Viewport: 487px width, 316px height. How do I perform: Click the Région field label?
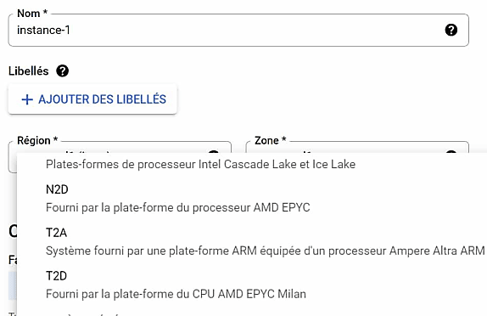[37, 140]
